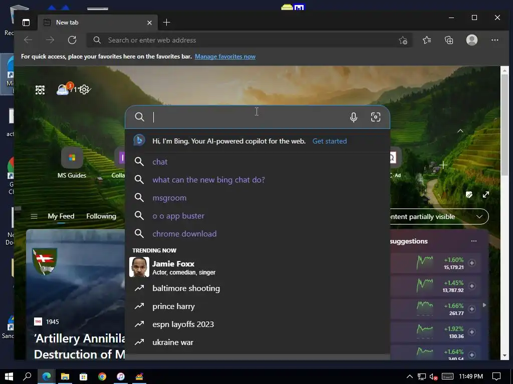Viewport: 513px width, 384px height.
Task: Open trending Jamie Foxx result
Action: tap(258, 267)
